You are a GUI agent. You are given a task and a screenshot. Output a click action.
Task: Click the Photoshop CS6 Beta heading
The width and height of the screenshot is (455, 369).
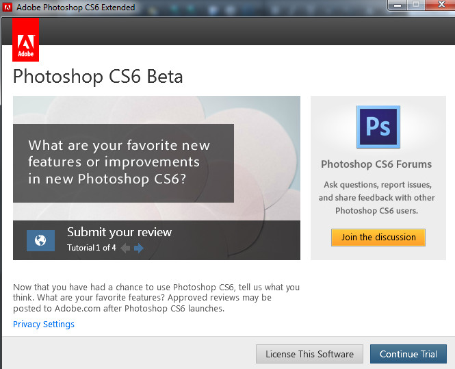point(98,76)
